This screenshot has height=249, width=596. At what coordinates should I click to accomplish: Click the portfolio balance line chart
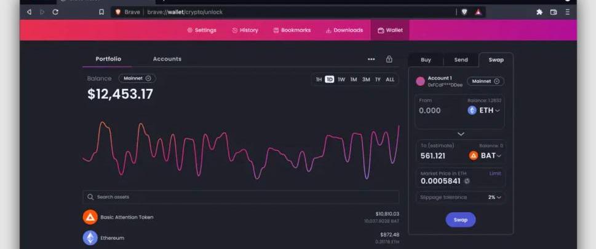click(x=241, y=150)
